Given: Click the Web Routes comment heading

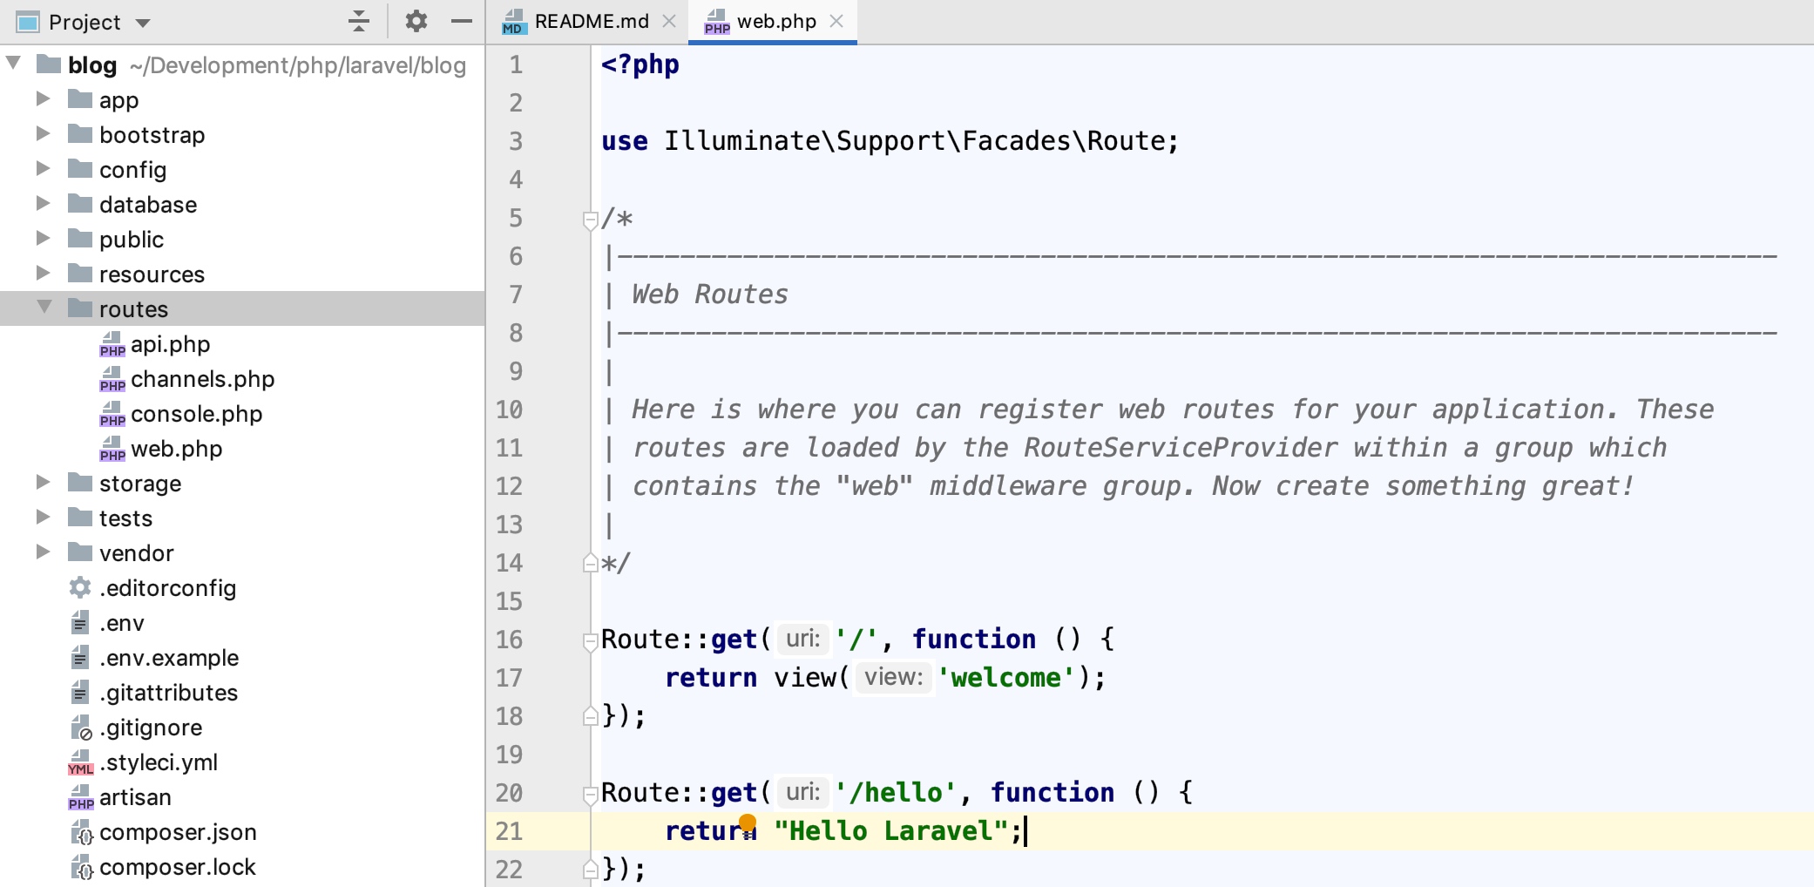Looking at the screenshot, I should click(x=709, y=295).
